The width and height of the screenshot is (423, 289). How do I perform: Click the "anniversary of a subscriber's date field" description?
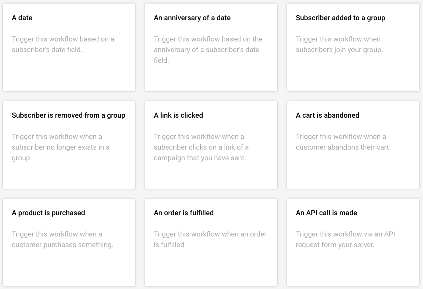pos(207,50)
